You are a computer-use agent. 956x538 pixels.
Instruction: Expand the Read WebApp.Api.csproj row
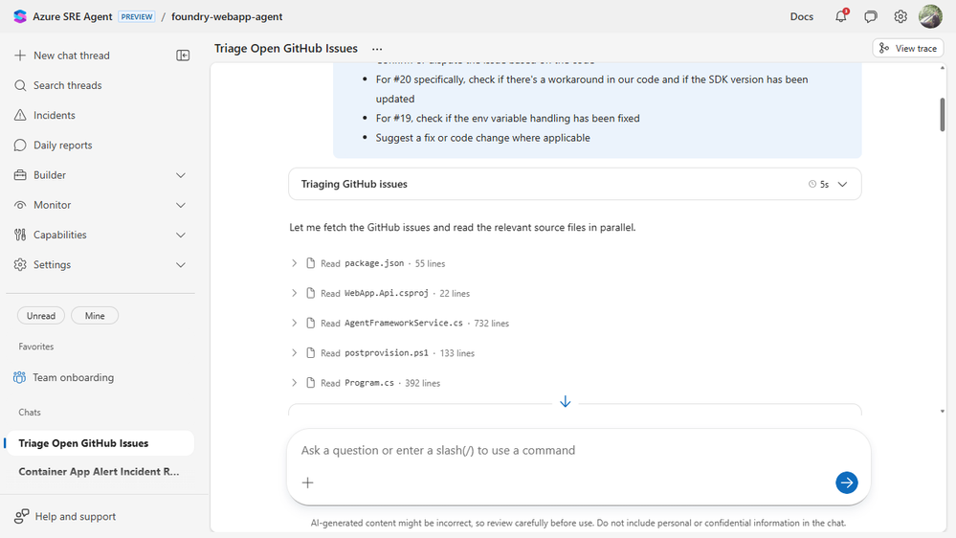click(294, 293)
